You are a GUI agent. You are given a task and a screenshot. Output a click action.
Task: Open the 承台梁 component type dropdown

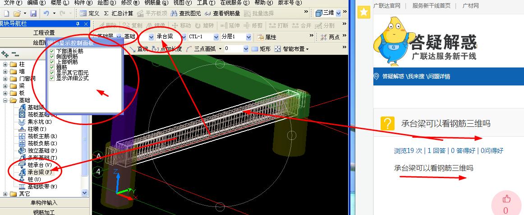tap(184, 37)
